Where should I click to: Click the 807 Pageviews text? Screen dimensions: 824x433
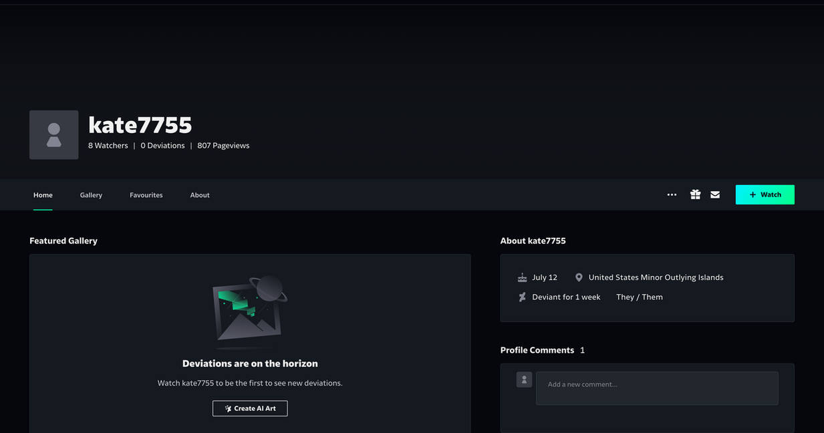click(223, 146)
